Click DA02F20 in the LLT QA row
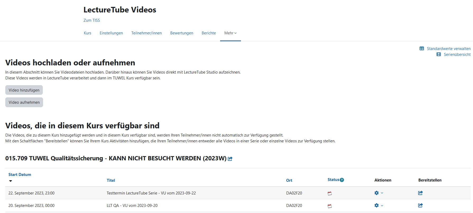 294,206
